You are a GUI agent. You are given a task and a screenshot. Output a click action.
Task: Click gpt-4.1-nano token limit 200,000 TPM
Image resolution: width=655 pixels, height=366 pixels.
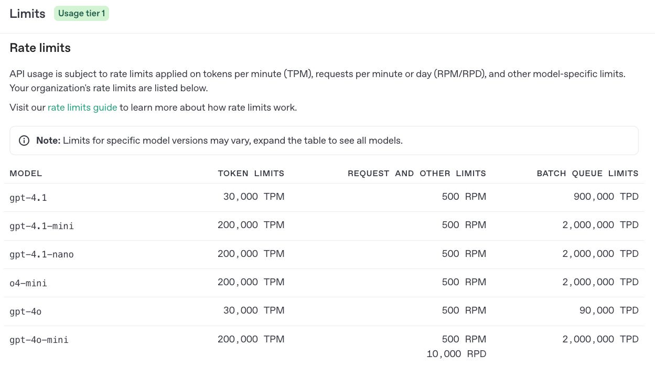click(251, 254)
